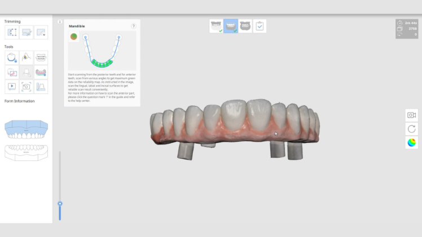
Task: Click the 3D scanned teeth model
Action: [x=235, y=129]
